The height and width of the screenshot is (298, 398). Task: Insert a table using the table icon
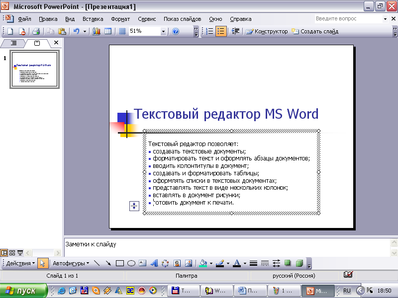tap(108, 31)
